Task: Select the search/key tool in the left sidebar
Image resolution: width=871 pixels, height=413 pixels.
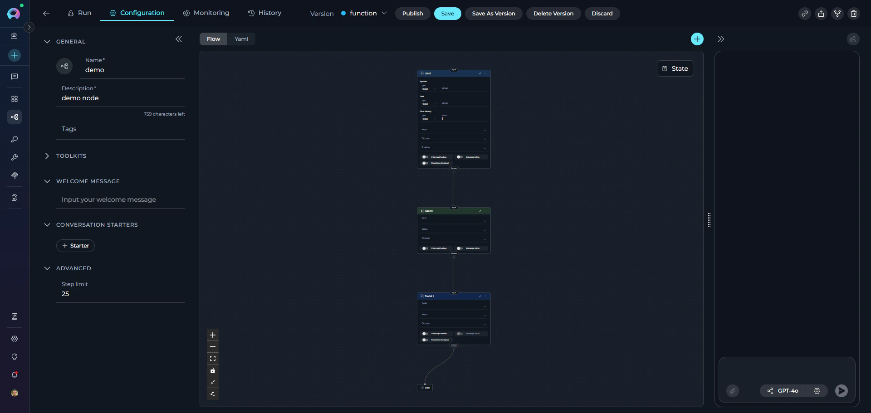Action: coord(14,139)
